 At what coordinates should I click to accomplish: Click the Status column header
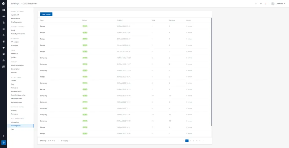(84, 20)
